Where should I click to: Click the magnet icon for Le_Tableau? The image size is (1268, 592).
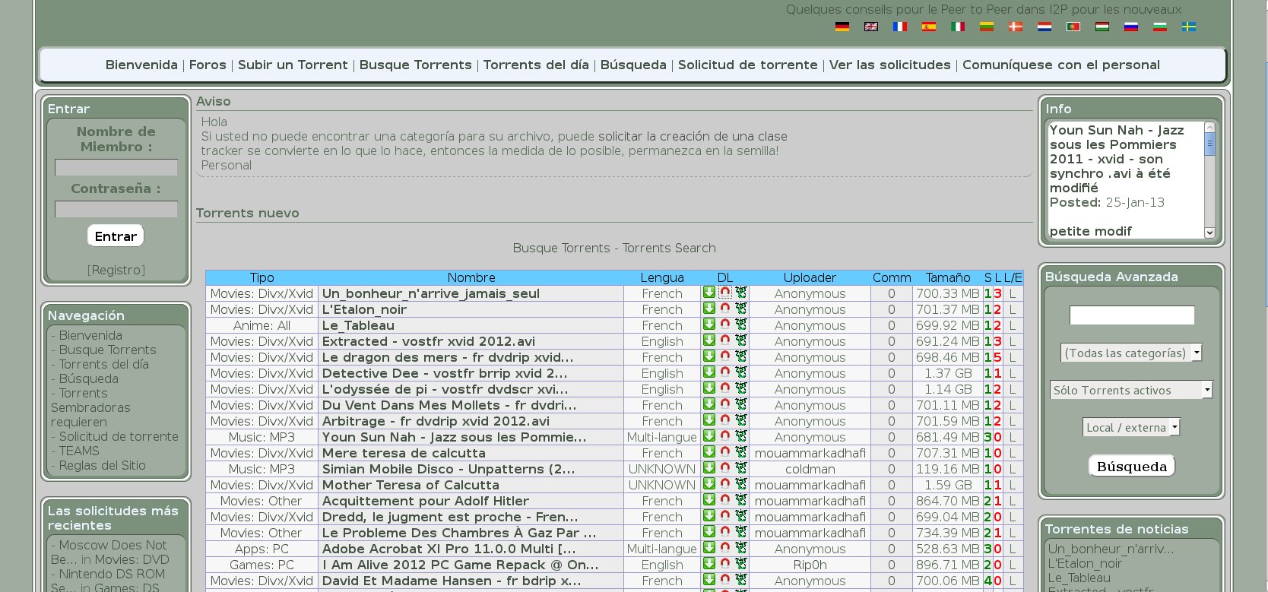tap(725, 324)
